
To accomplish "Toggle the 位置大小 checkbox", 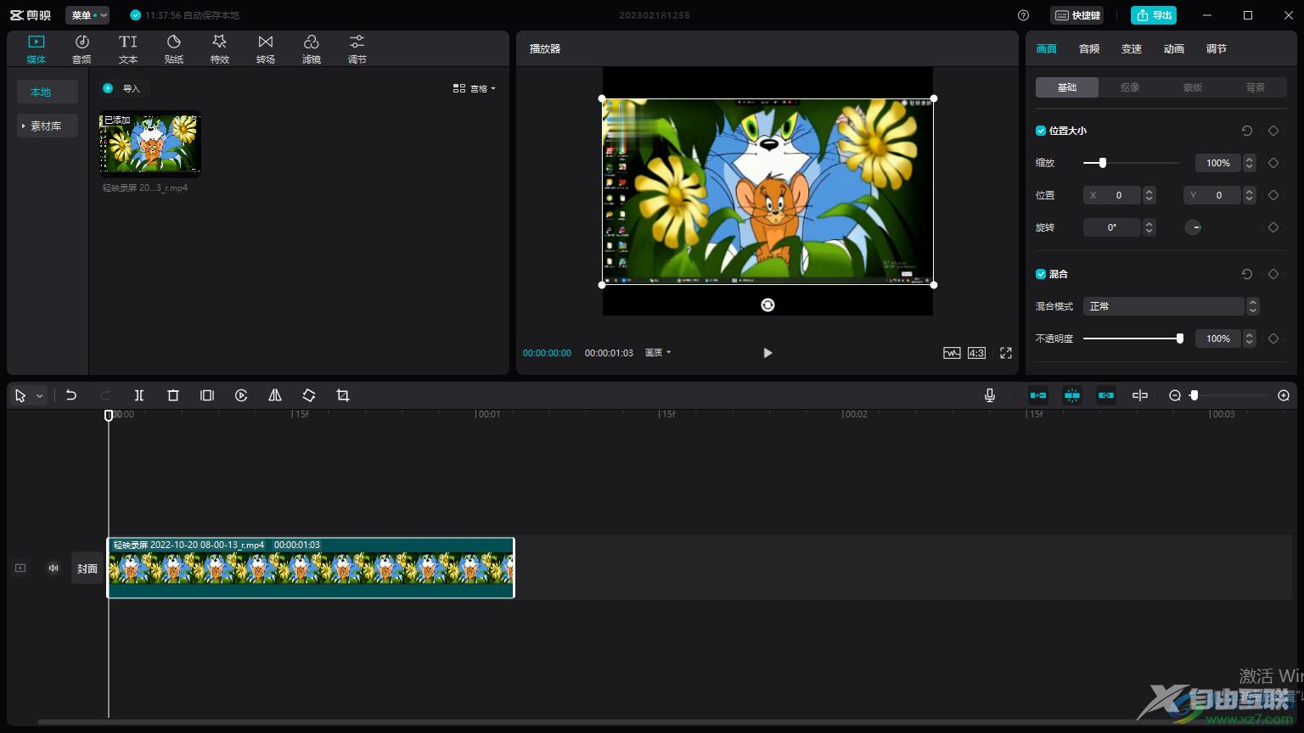I will pos(1041,131).
